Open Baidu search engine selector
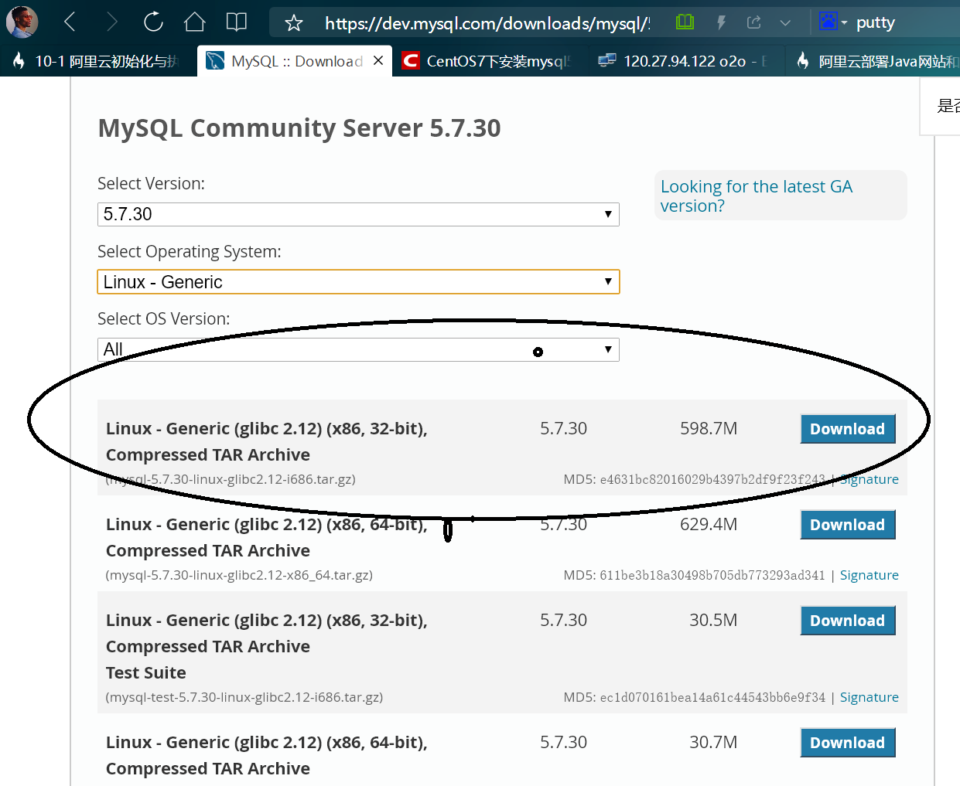This screenshot has height=786, width=960. (832, 22)
